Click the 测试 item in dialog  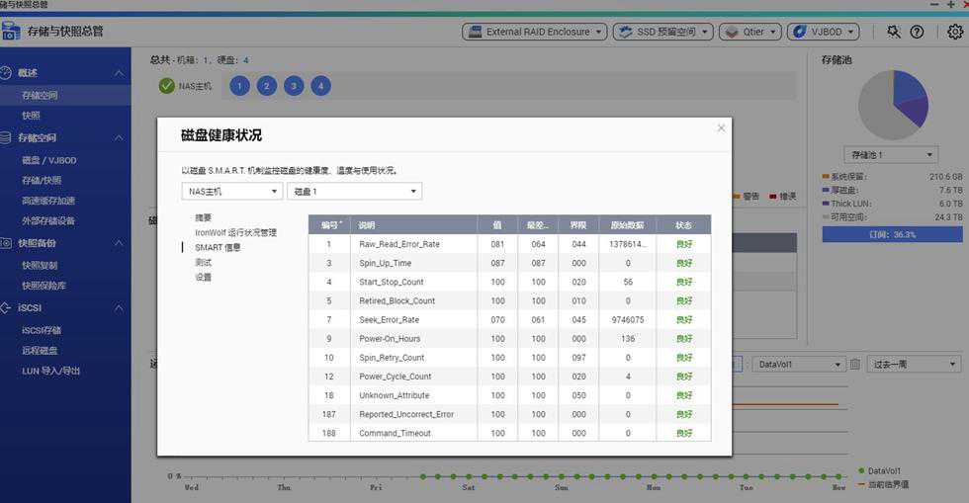click(203, 262)
